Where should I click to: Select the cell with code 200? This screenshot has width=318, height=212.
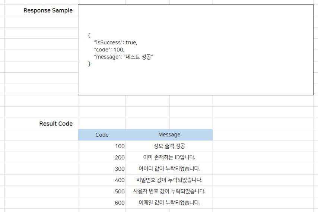[x=102, y=158]
